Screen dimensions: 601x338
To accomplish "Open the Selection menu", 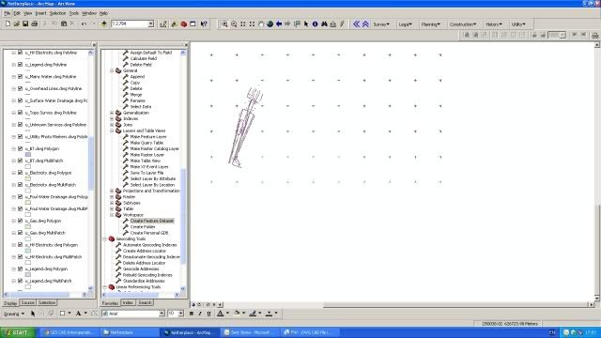I will pos(57,13).
